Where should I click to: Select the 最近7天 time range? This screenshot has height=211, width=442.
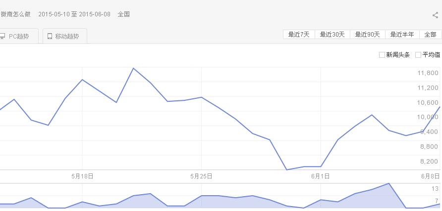pyautogui.click(x=299, y=35)
